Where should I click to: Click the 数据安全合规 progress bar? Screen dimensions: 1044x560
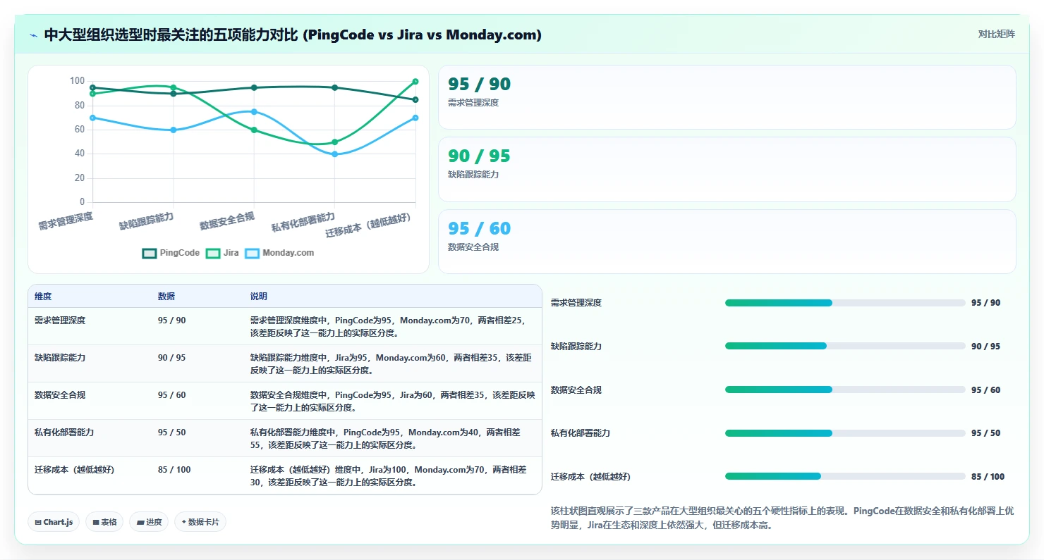(x=845, y=390)
